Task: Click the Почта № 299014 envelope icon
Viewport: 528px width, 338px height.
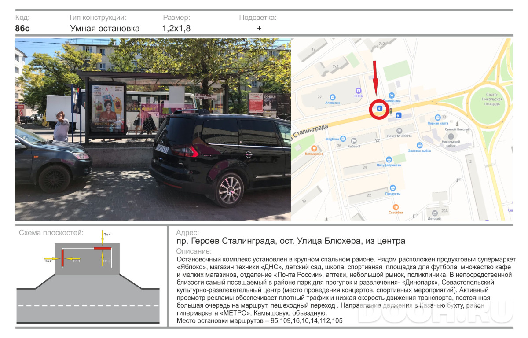Action: pyautogui.click(x=399, y=131)
